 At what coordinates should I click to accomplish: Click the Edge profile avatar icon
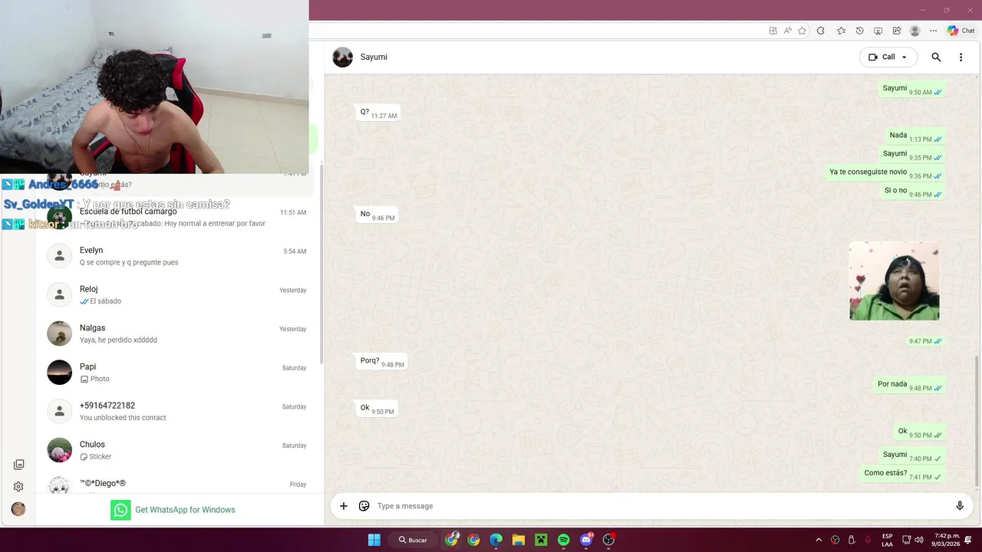(914, 31)
